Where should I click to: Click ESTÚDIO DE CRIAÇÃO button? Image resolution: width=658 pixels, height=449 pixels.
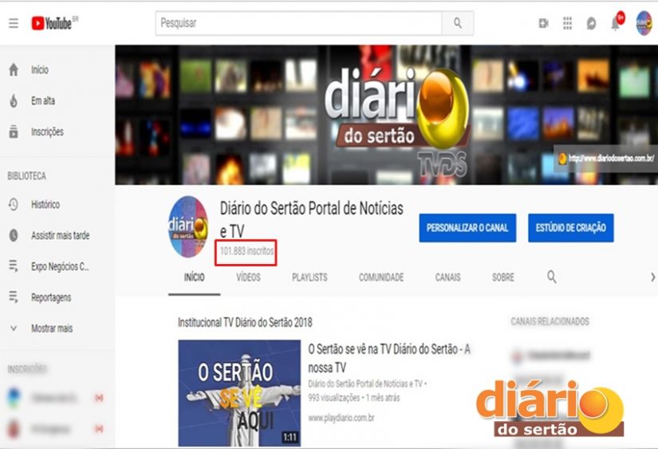(x=571, y=228)
